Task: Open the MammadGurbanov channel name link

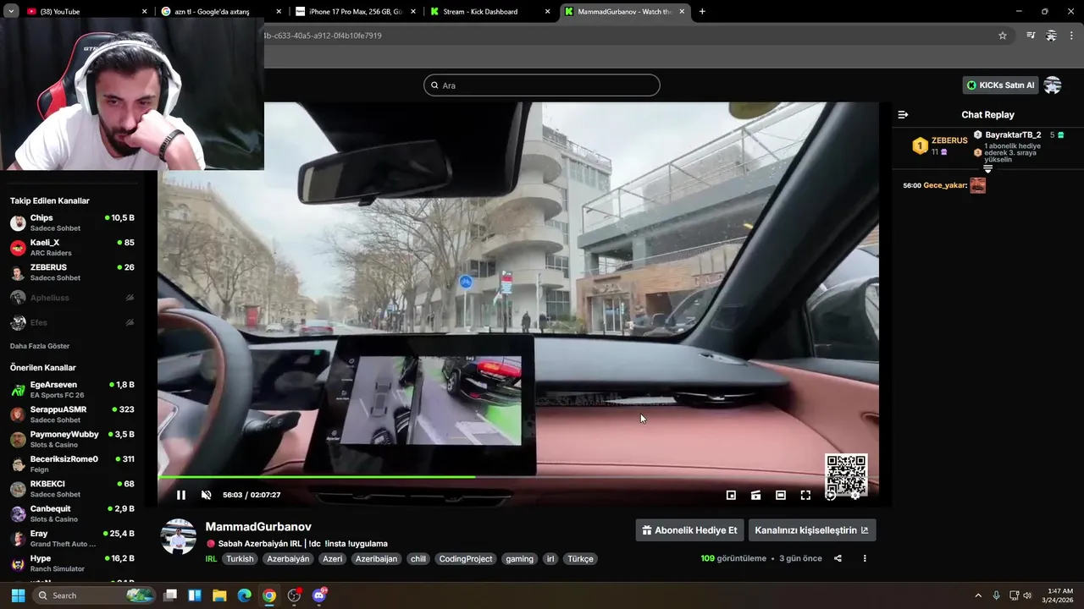Action: point(258,527)
